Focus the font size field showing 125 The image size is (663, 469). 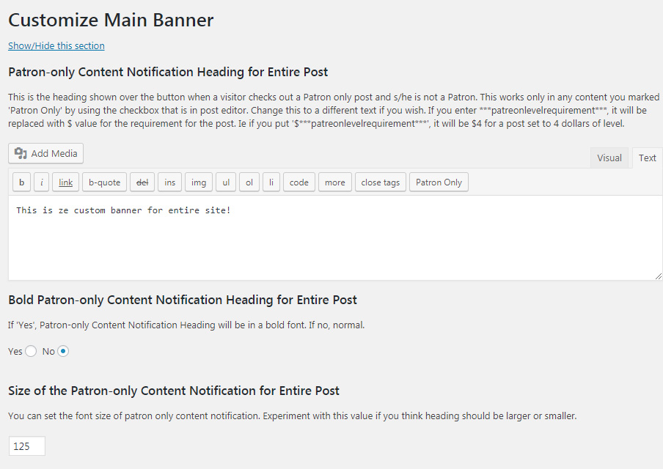tap(27, 446)
